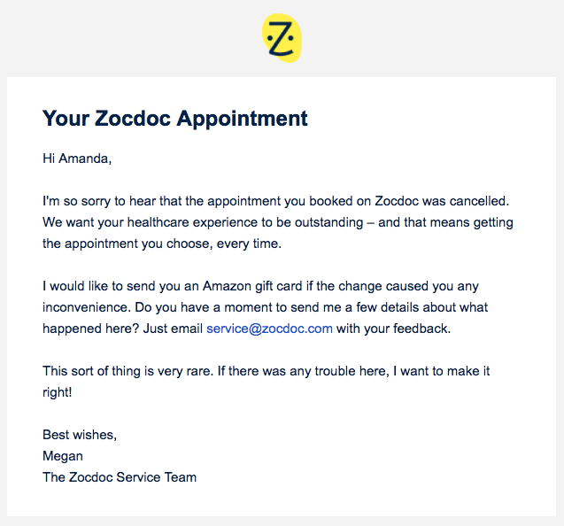The image size is (564, 526).
Task: Open the service@zocdoc.com email link
Action: point(269,329)
